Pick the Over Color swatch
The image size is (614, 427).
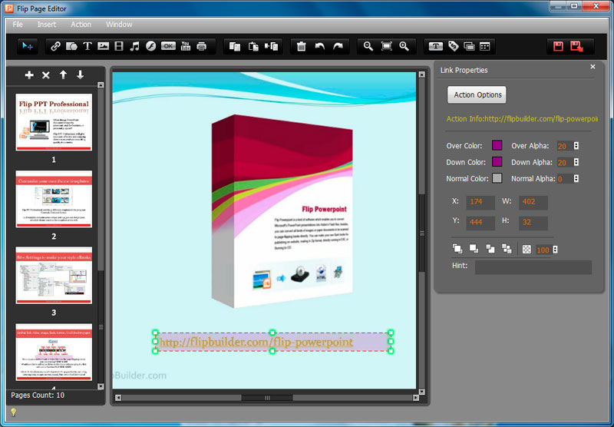click(x=497, y=145)
